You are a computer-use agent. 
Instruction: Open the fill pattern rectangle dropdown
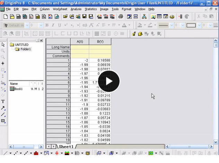coord(199,25)
